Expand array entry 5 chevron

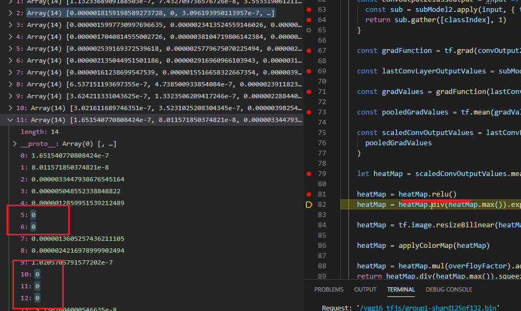[10, 49]
